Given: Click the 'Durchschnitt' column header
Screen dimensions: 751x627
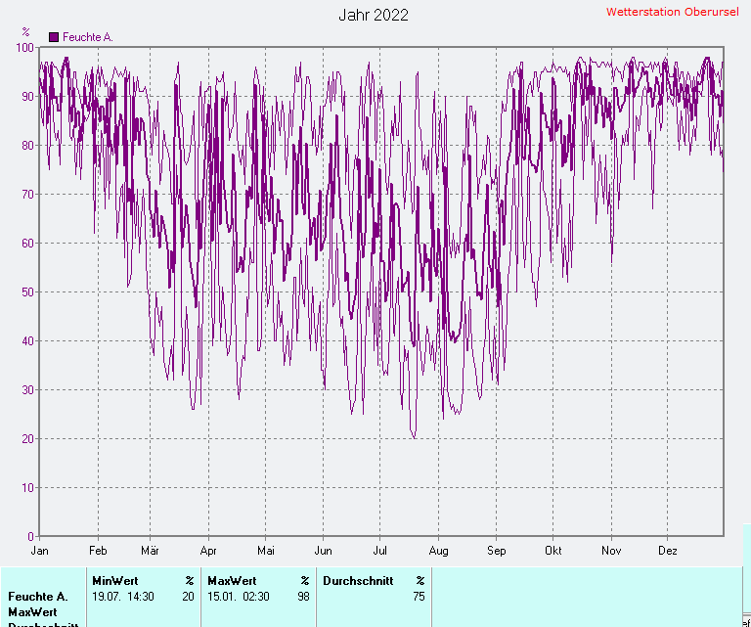Looking at the screenshot, I should pos(358,581).
